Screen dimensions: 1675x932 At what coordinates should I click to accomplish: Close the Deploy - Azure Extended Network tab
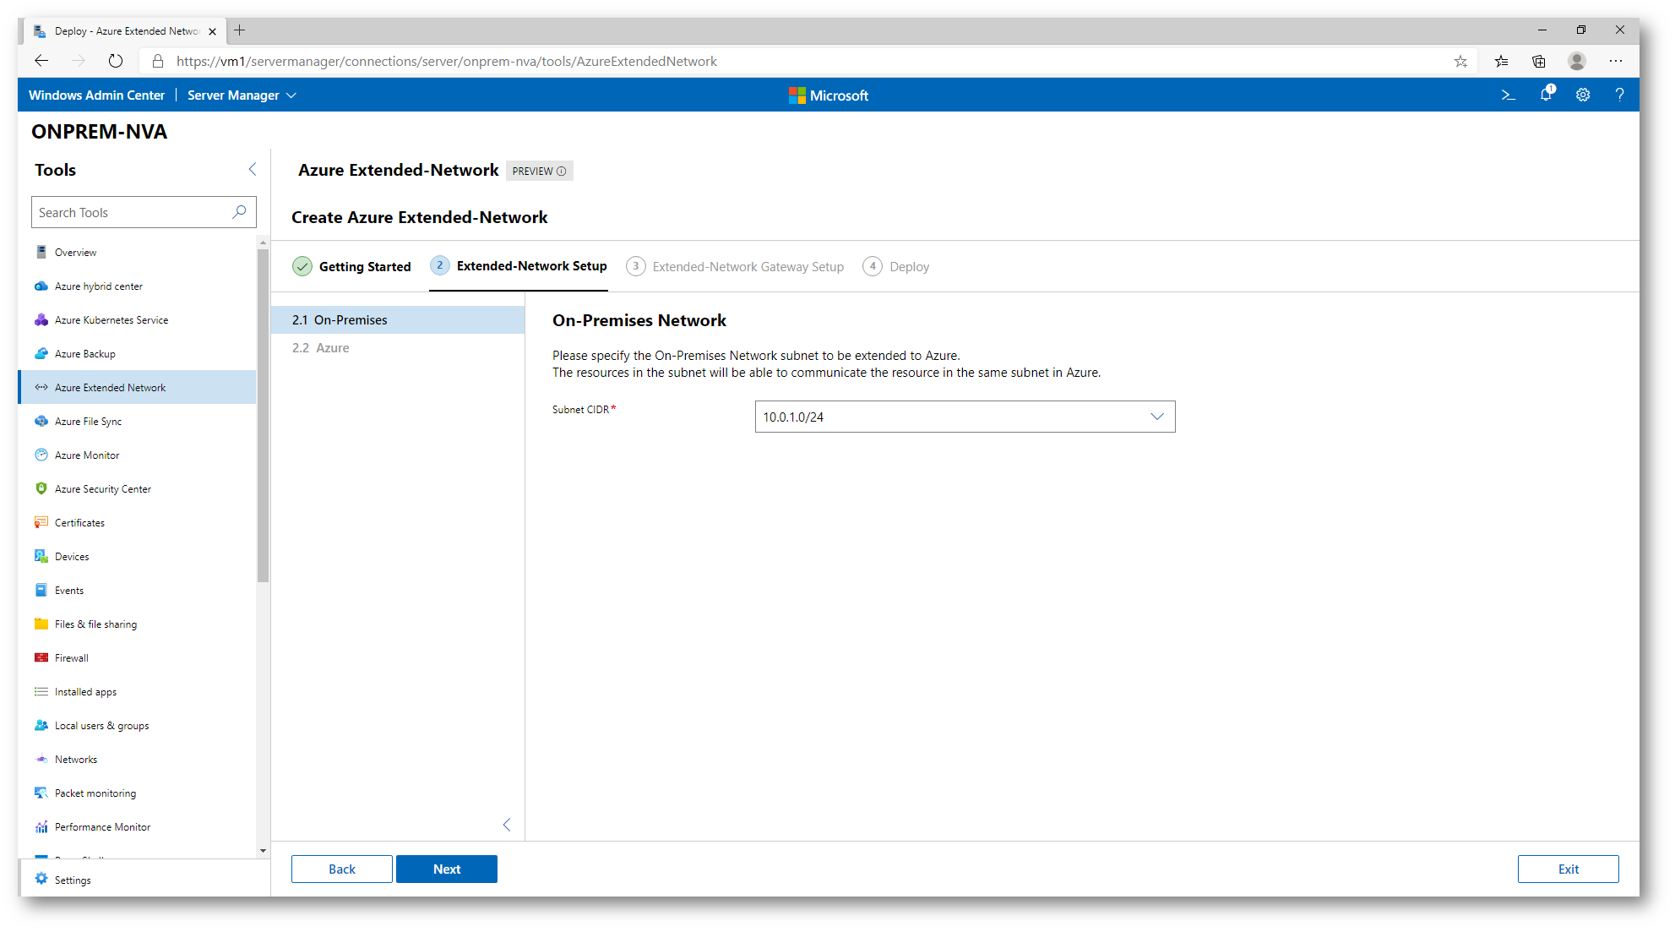(212, 31)
